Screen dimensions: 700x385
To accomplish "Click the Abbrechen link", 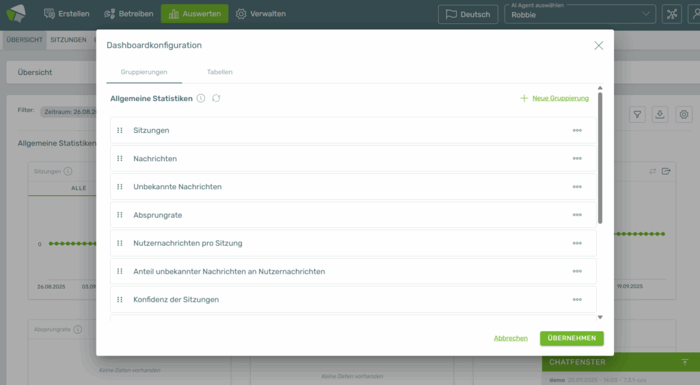I will click(x=511, y=338).
